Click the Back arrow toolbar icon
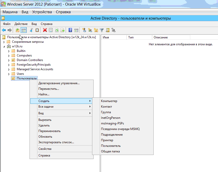The height and width of the screenshot is (172, 218). (x=4, y=30)
